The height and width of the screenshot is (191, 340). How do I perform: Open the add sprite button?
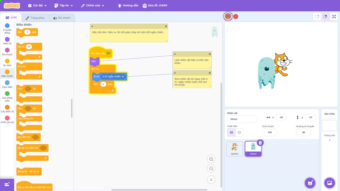[x=310, y=183]
